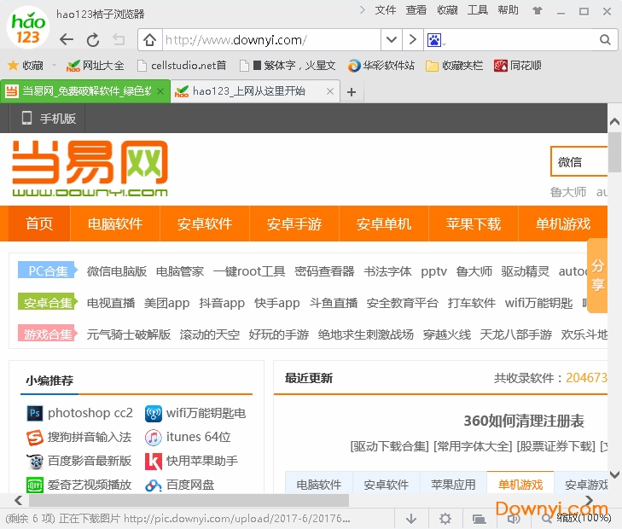The height and width of the screenshot is (529, 622).
Task: Switch to the 苹果应用 update tab
Action: 453,483
